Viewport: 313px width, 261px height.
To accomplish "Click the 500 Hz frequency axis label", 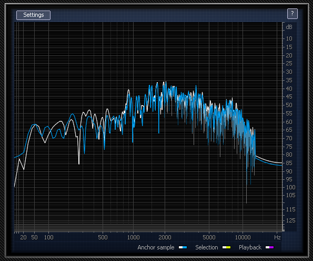I will 103,237.
